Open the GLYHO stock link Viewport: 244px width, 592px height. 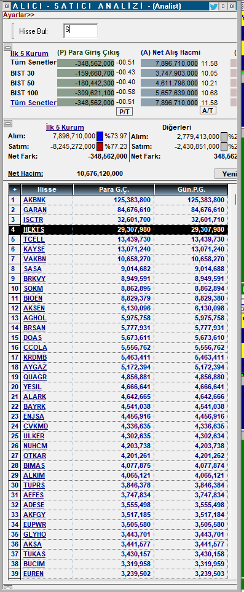click(34, 534)
